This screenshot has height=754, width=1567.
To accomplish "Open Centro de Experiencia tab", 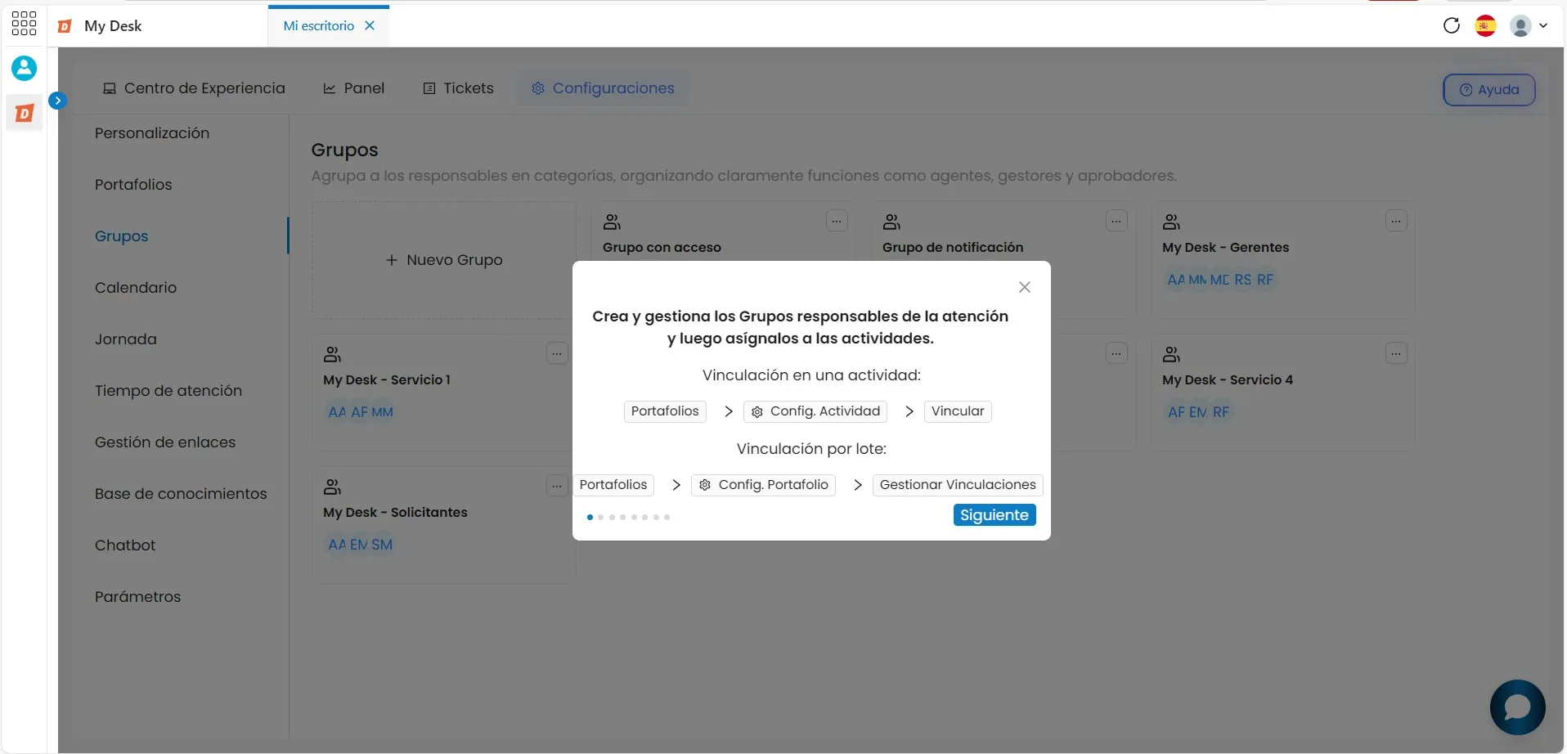I will tap(194, 88).
